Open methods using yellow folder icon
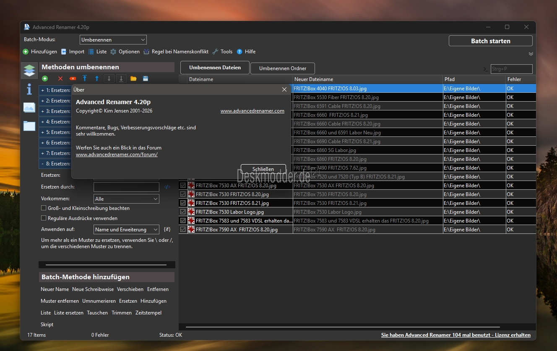This screenshot has width=557, height=351. [133, 79]
